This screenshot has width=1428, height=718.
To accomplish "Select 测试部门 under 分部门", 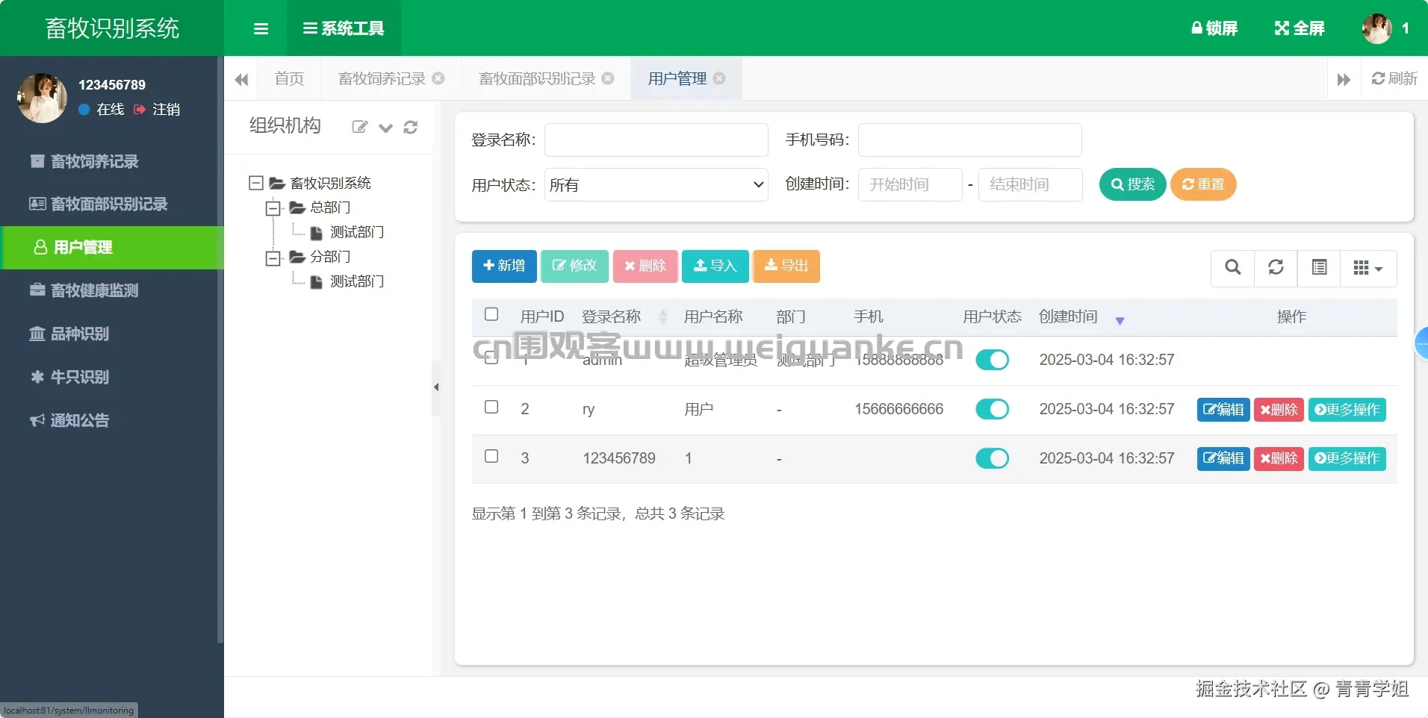I will 357,281.
